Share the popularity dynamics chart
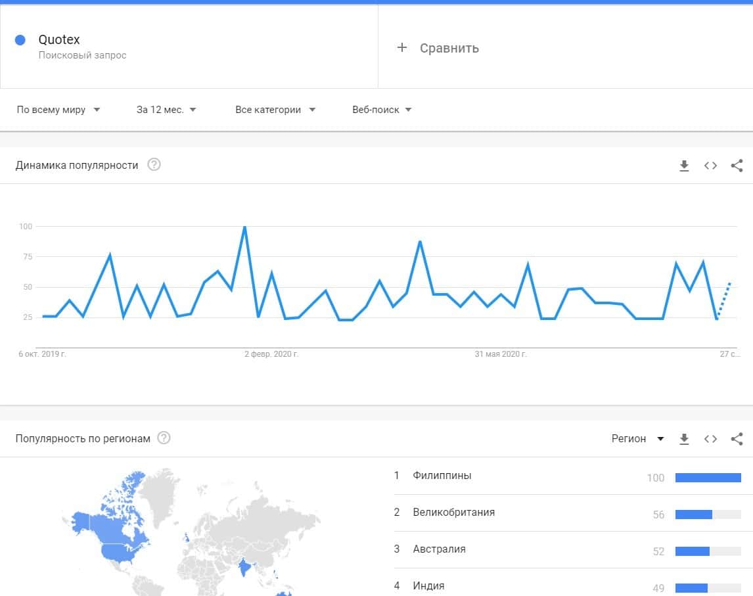The image size is (753, 596). (737, 166)
